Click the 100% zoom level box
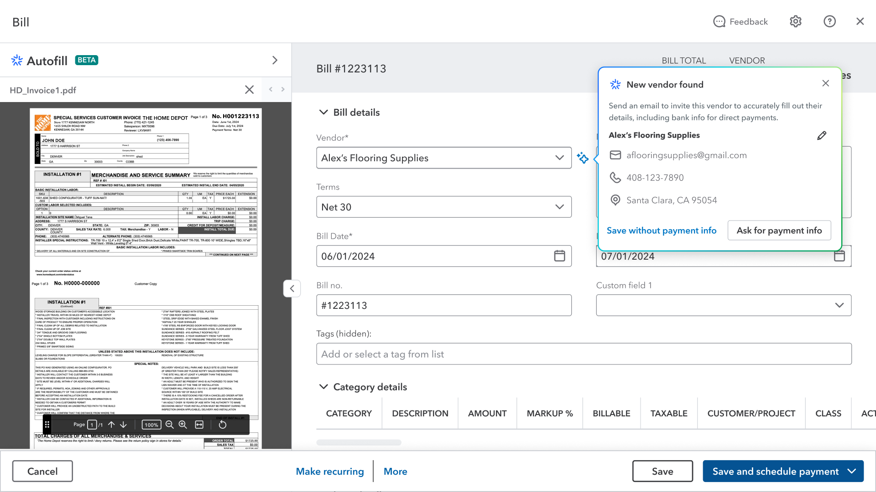 pyautogui.click(x=151, y=425)
